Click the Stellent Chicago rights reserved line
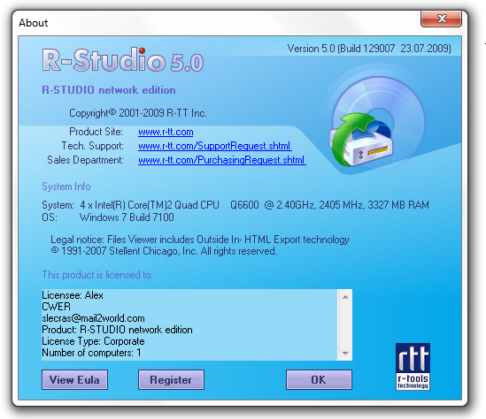This screenshot has height=419, width=486. (x=164, y=251)
